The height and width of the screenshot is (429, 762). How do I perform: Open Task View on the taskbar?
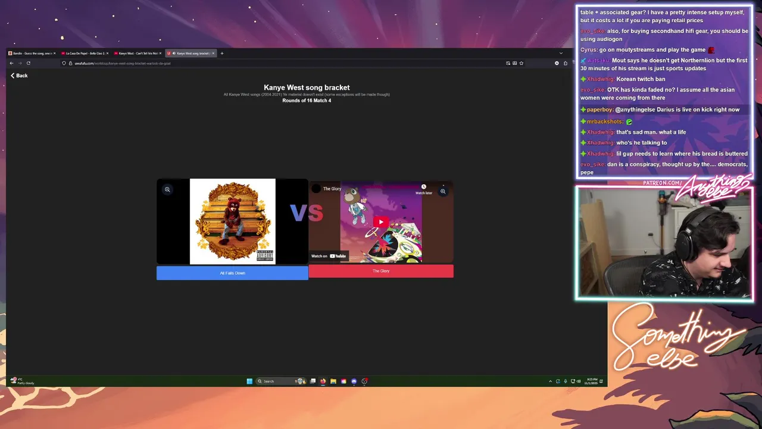[x=313, y=381]
